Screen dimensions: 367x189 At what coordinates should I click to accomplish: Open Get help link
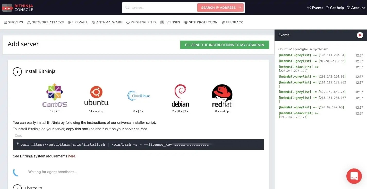point(335,8)
